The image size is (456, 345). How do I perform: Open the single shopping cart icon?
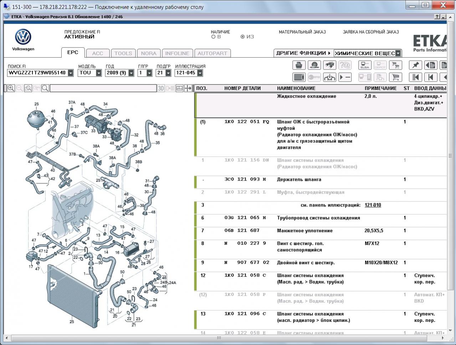coord(395,77)
